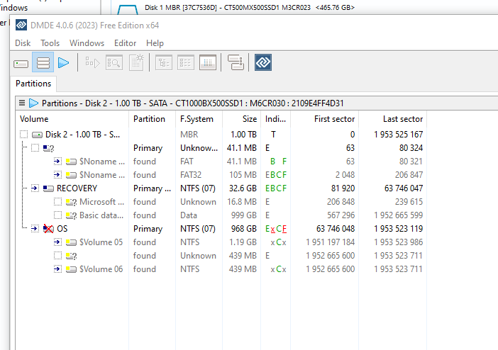Toggle checkbox of Unknown 41.1 MB primary partition
This screenshot has width=498, height=350.
pos(35,148)
